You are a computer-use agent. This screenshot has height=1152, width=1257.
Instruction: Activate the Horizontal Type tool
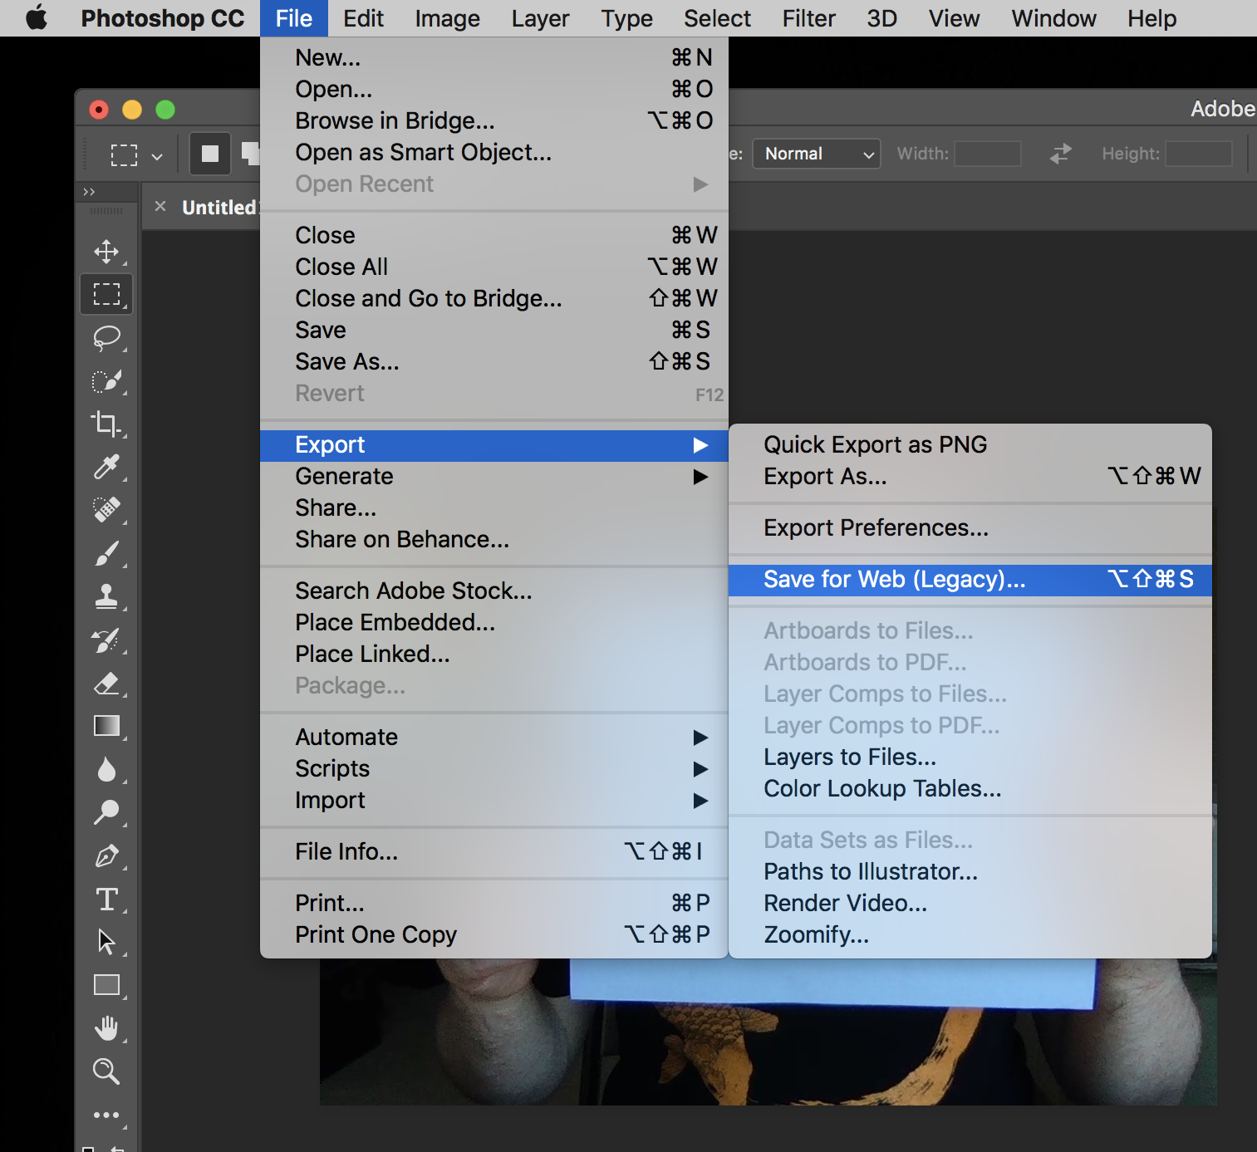(106, 899)
